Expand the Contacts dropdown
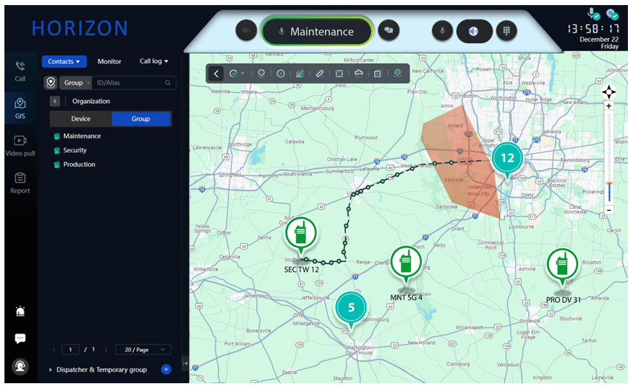633x387 pixels. point(64,61)
